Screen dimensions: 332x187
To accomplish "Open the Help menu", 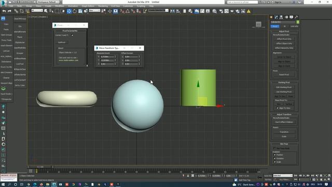I will [x=151, y=6].
